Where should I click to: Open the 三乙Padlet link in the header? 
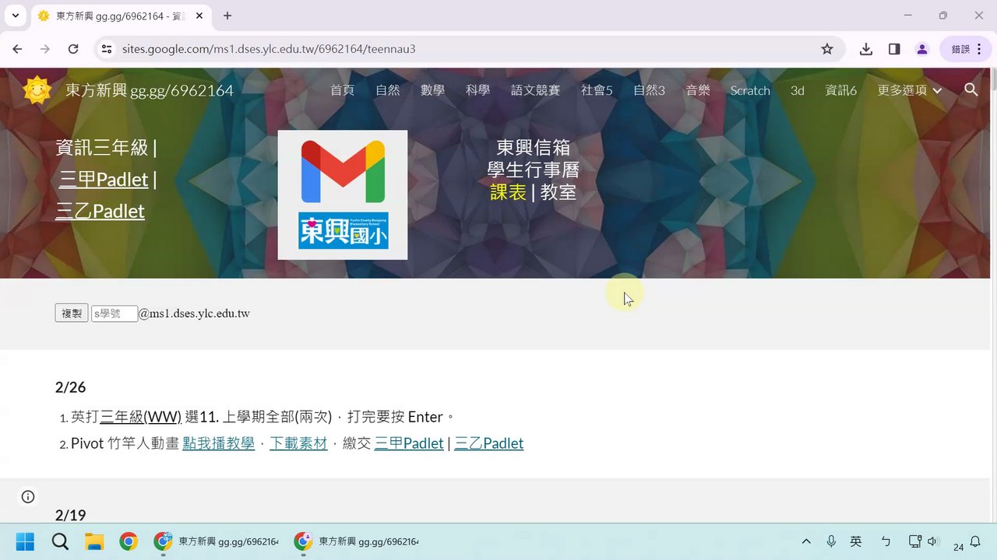click(x=100, y=212)
